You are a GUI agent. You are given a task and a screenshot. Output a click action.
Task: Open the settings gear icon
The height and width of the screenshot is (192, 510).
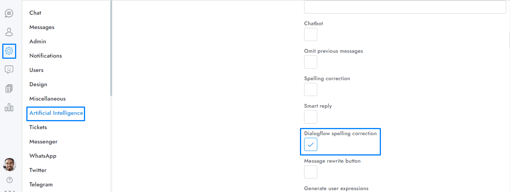9,51
